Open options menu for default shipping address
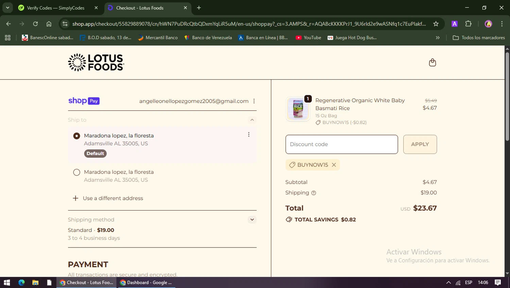This screenshot has height=288, width=510. pos(249,135)
